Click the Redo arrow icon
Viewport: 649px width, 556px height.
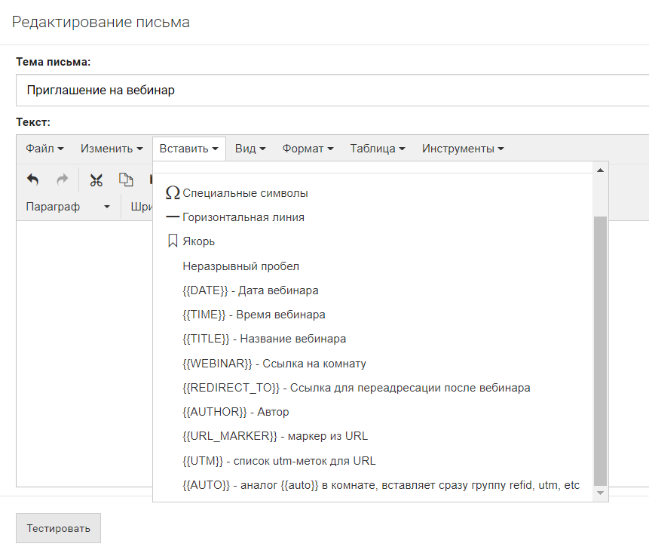pos(63,180)
